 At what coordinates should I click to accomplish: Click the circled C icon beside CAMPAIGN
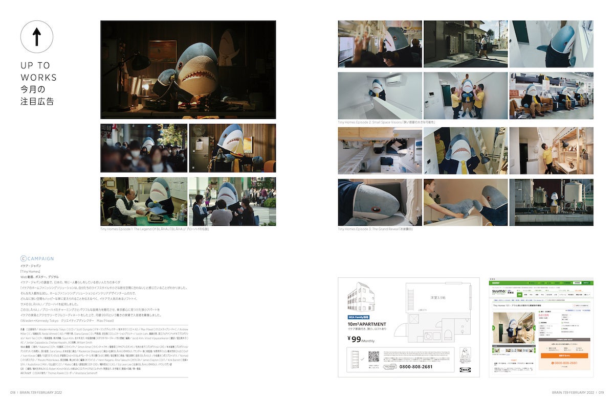(24, 258)
